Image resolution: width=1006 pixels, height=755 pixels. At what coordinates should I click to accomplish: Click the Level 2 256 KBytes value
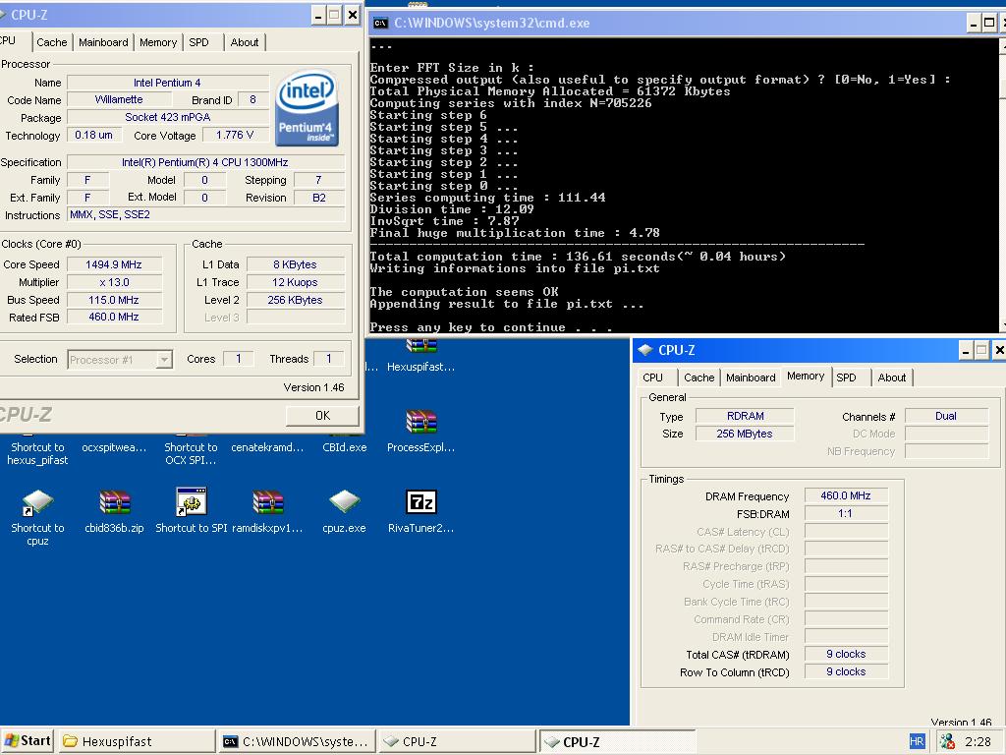click(295, 300)
